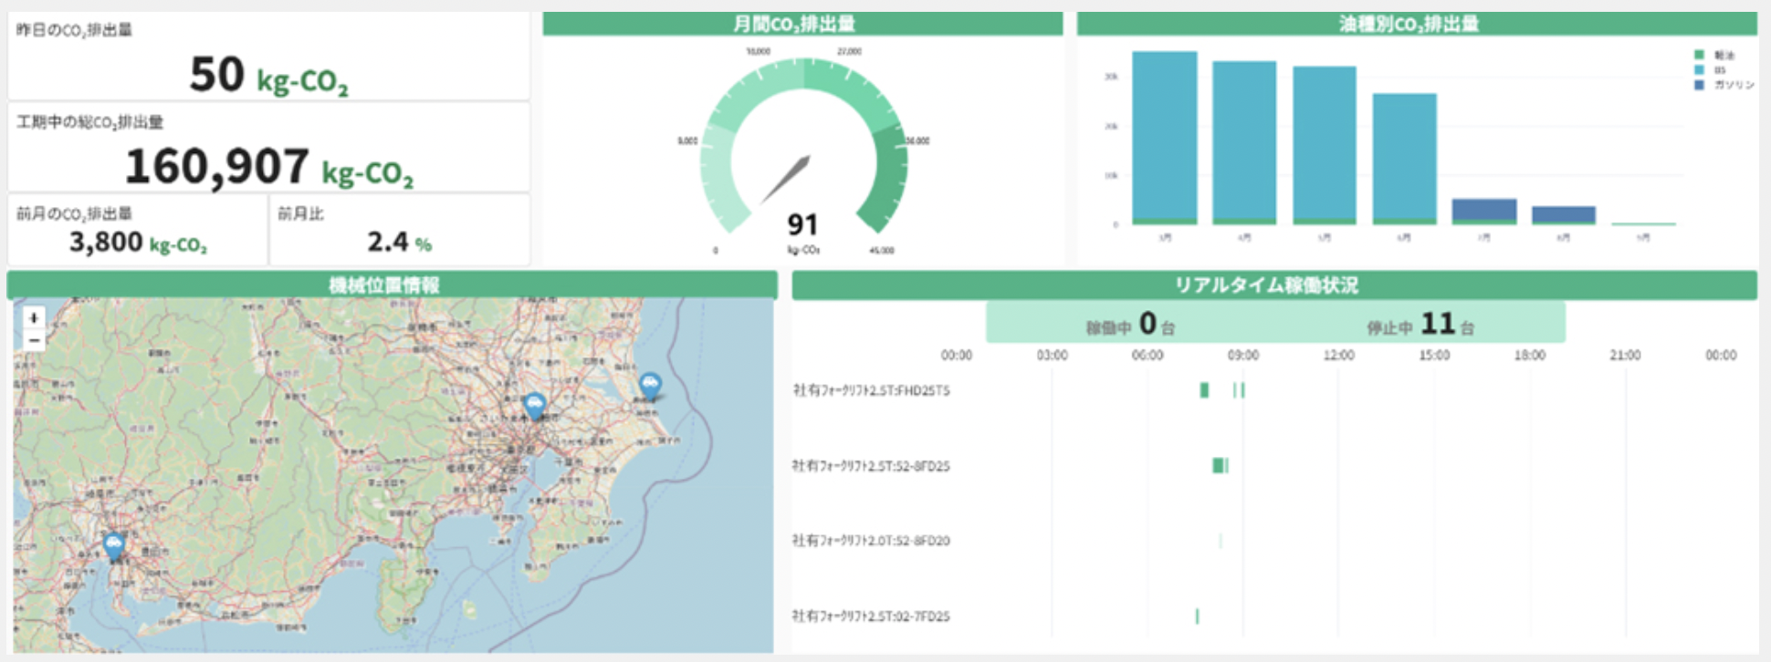
Task: Select the 稼働中 0台 status counter
Action: 1130,325
